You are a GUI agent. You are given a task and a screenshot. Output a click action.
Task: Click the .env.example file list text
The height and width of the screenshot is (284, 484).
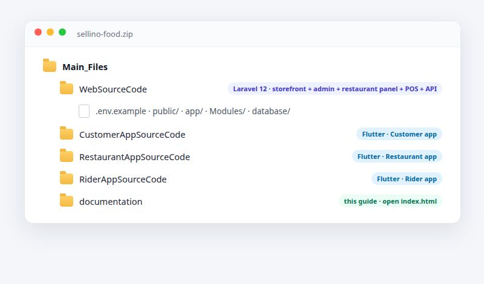(192, 111)
